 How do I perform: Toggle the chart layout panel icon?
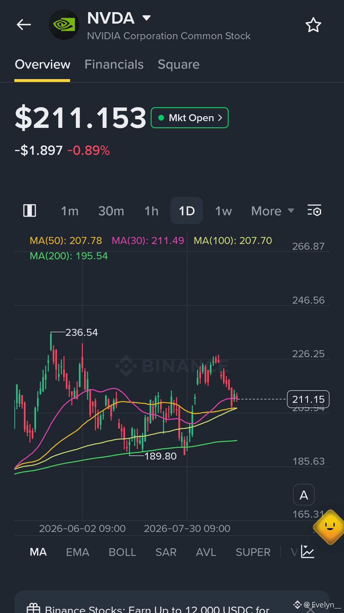coord(30,211)
